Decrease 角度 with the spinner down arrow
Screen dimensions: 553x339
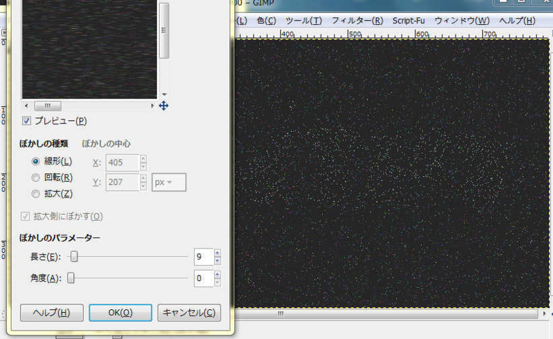click(x=217, y=282)
